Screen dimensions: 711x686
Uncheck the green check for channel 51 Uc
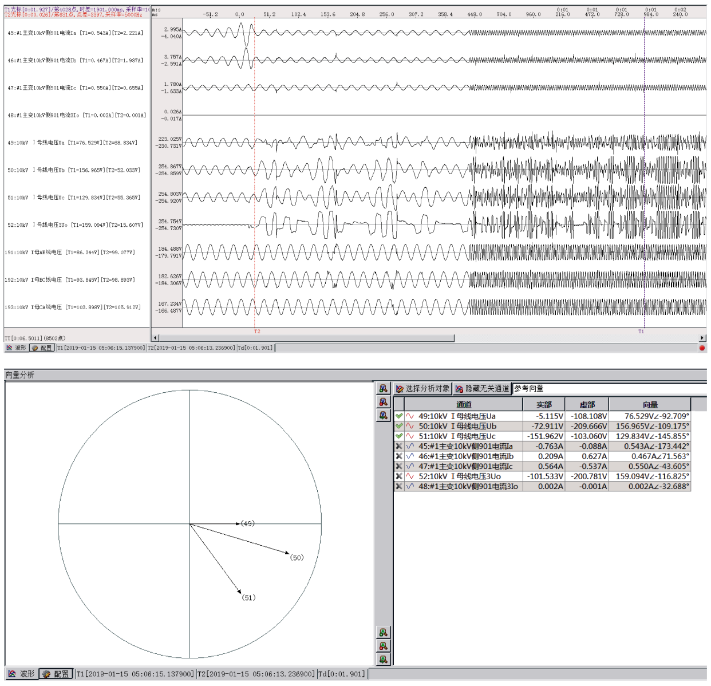pyautogui.click(x=399, y=436)
